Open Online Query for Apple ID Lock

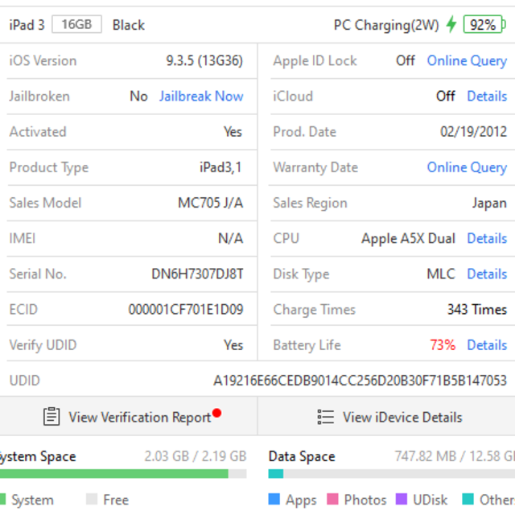click(467, 61)
